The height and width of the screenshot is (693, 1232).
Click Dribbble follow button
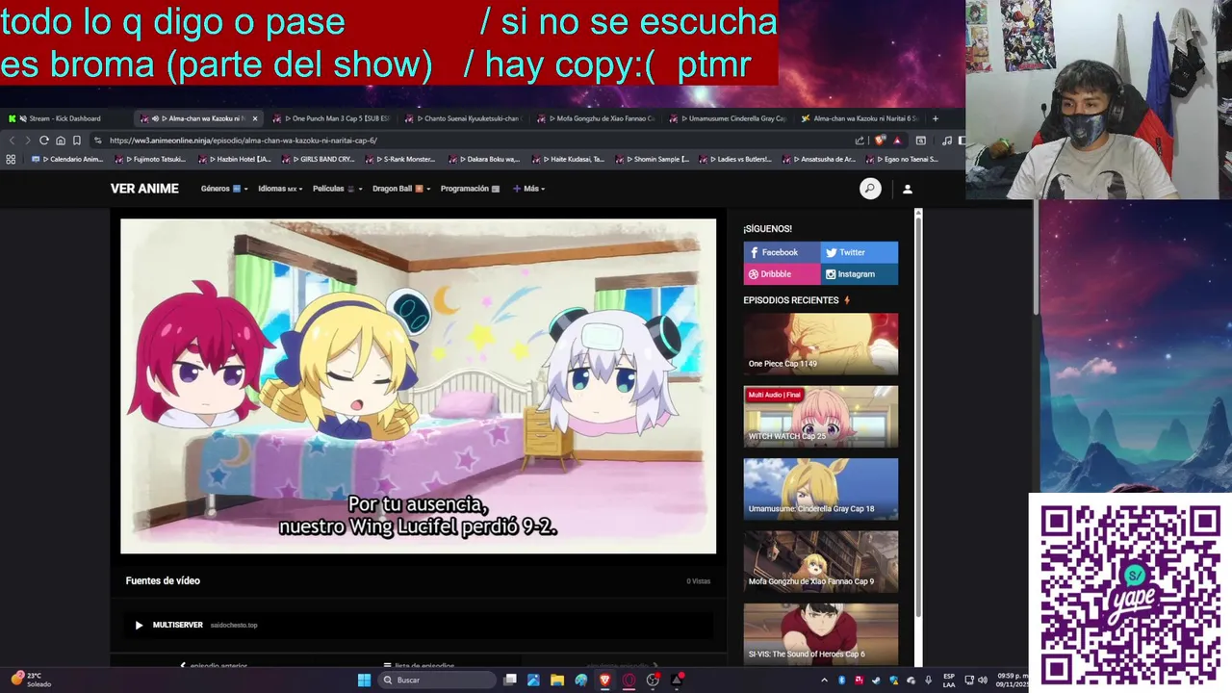(782, 274)
